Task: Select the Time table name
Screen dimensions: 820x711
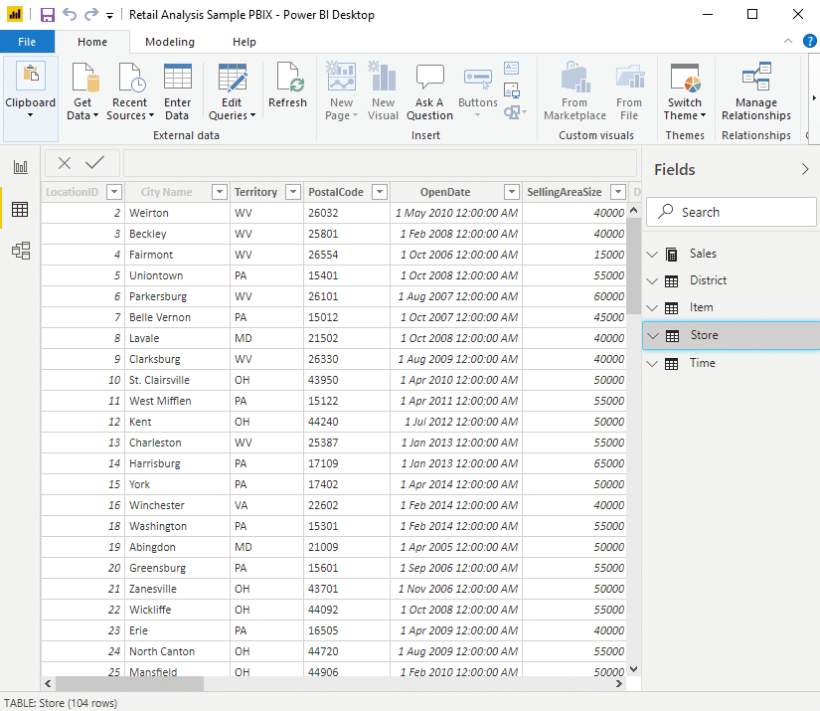Action: click(x=703, y=363)
